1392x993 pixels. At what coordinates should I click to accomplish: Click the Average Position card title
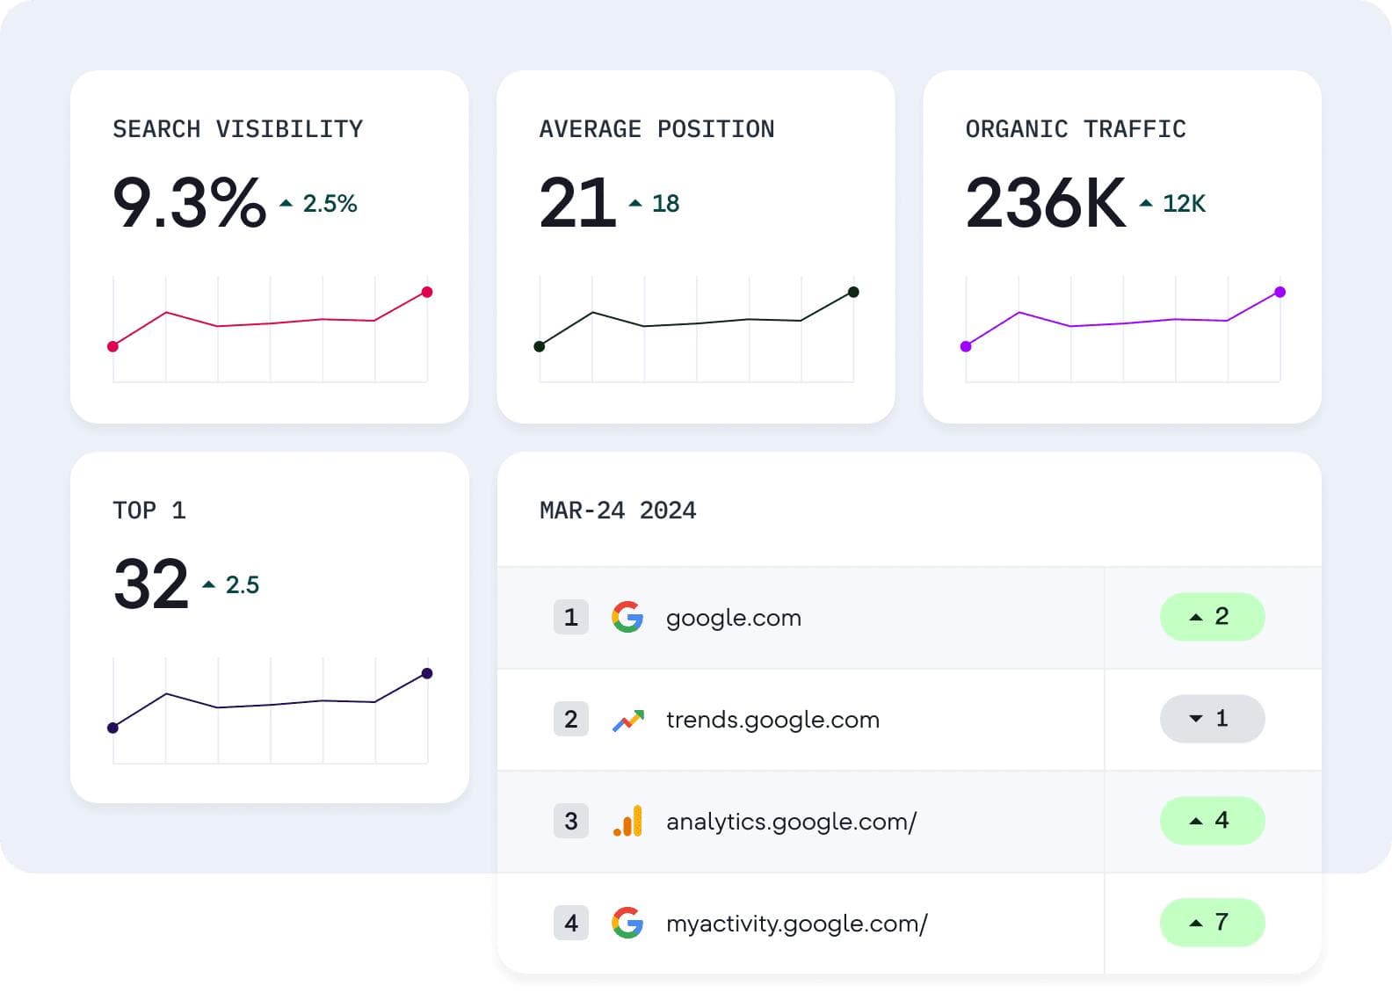[656, 129]
